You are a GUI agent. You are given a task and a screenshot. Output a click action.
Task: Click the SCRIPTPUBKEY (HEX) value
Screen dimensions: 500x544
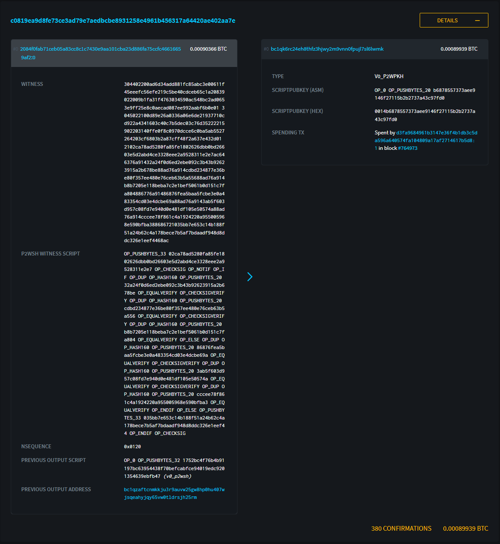(x=424, y=115)
